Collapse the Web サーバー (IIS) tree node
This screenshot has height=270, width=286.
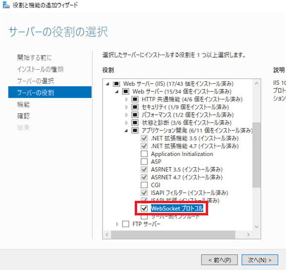tap(107, 84)
